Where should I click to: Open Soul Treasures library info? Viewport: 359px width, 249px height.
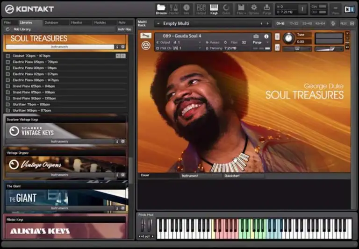click(117, 47)
